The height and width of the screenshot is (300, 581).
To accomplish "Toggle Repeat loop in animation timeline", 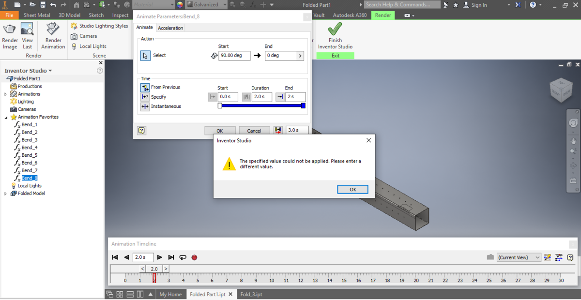I will [183, 257].
